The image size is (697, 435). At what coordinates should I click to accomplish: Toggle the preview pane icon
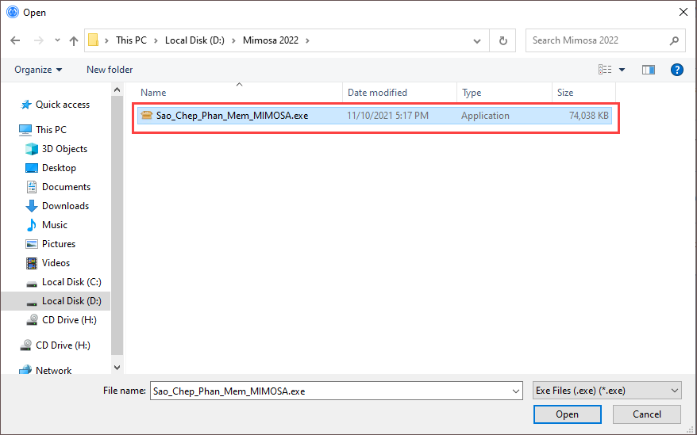[x=648, y=70]
